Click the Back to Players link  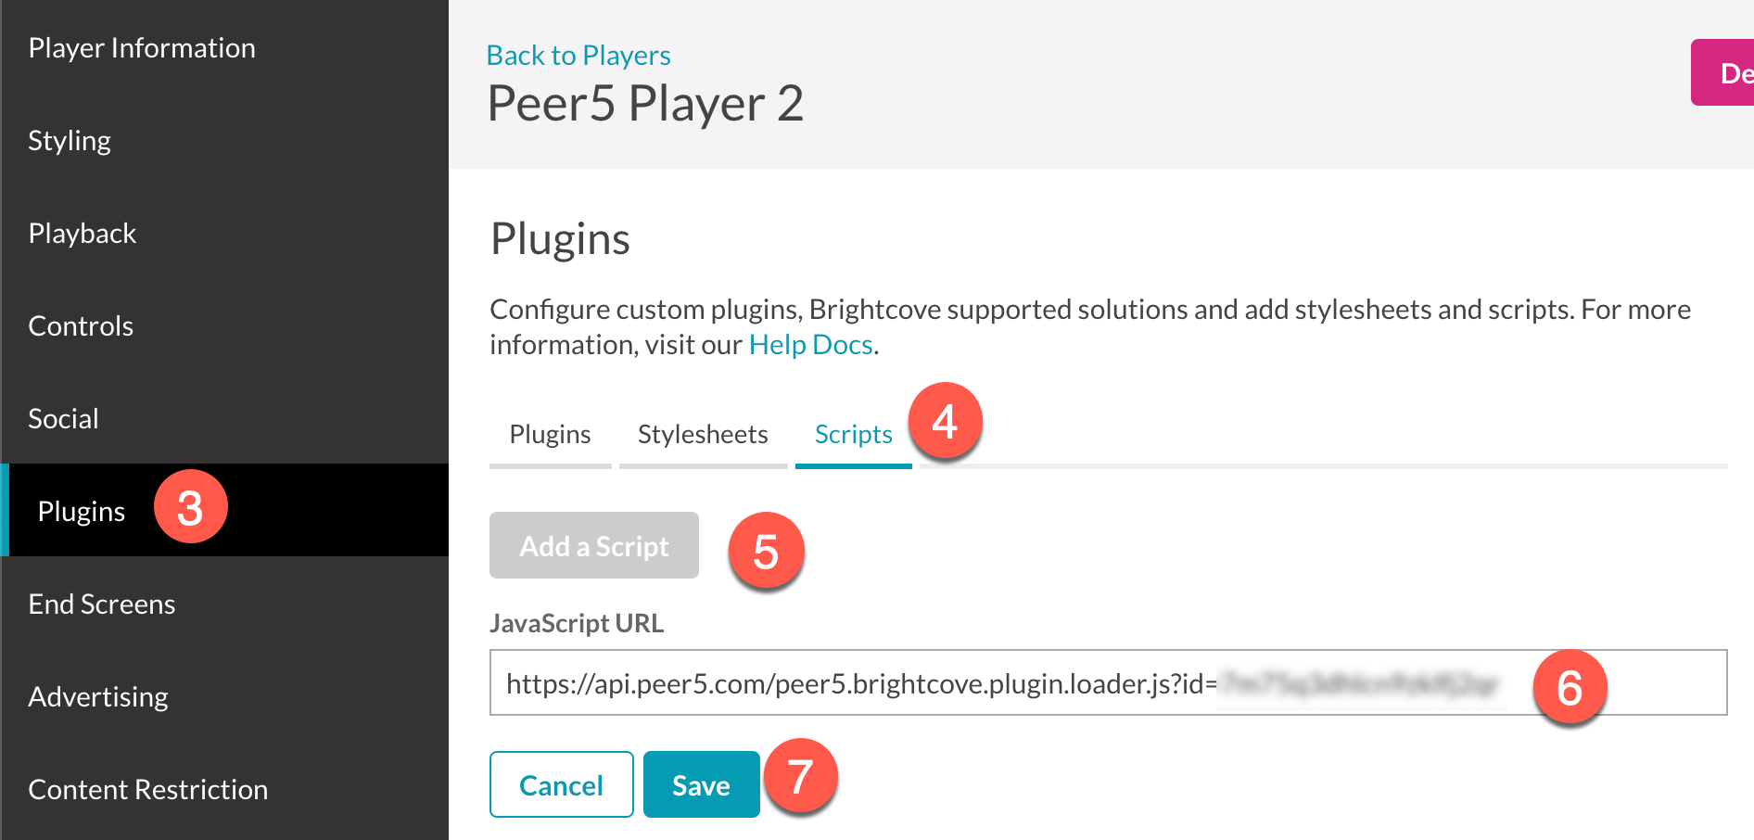click(578, 55)
